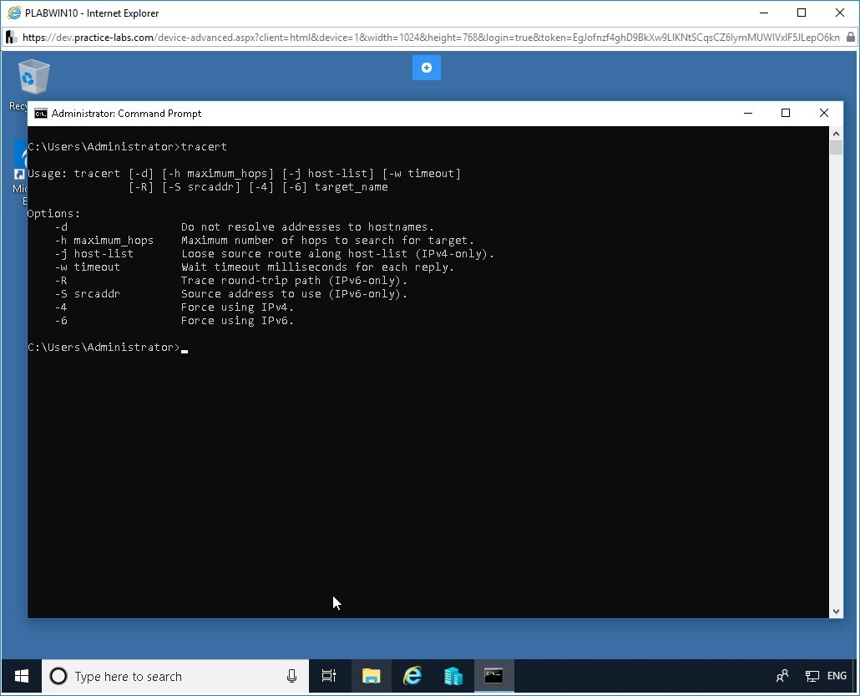Click the 'Force using IPv4.' text

237,307
